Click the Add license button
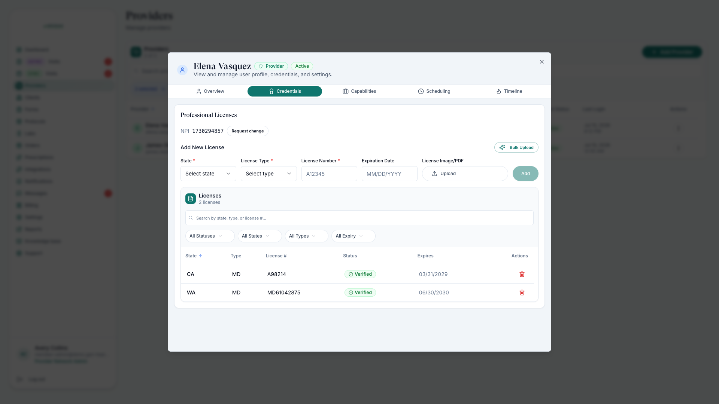The width and height of the screenshot is (719, 404). [x=525, y=174]
